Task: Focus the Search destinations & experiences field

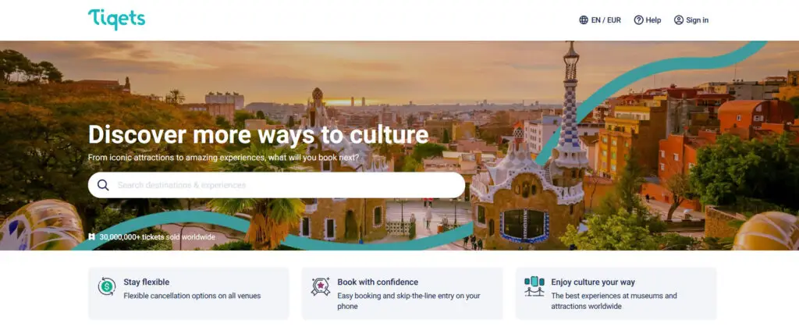Action: point(276,185)
